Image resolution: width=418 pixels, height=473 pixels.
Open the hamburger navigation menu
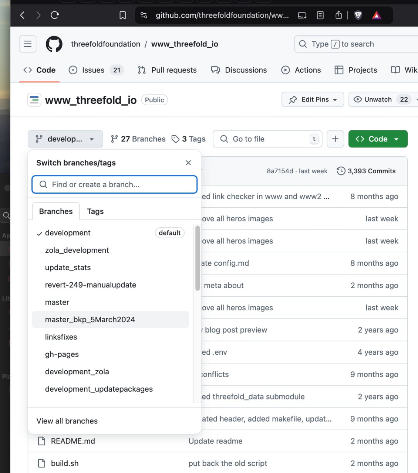click(28, 44)
